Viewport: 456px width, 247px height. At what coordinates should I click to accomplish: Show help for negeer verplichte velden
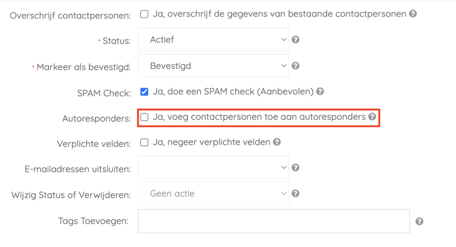[x=277, y=142]
